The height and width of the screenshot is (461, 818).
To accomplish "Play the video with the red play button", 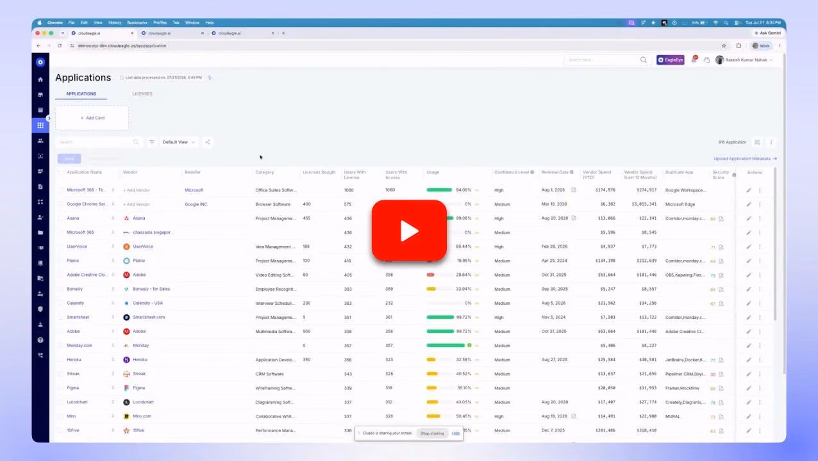I will point(409,230).
